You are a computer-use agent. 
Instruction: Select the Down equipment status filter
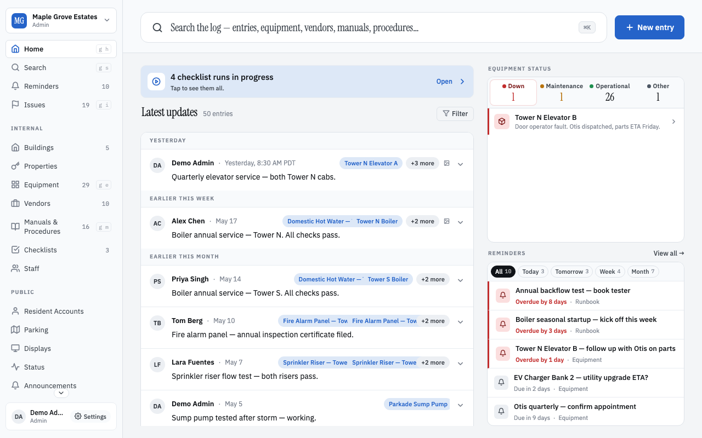(x=513, y=93)
